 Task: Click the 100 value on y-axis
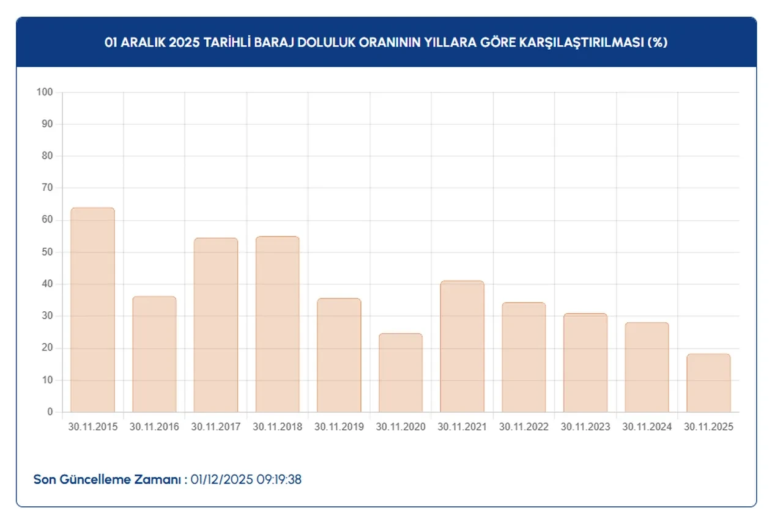45,92
